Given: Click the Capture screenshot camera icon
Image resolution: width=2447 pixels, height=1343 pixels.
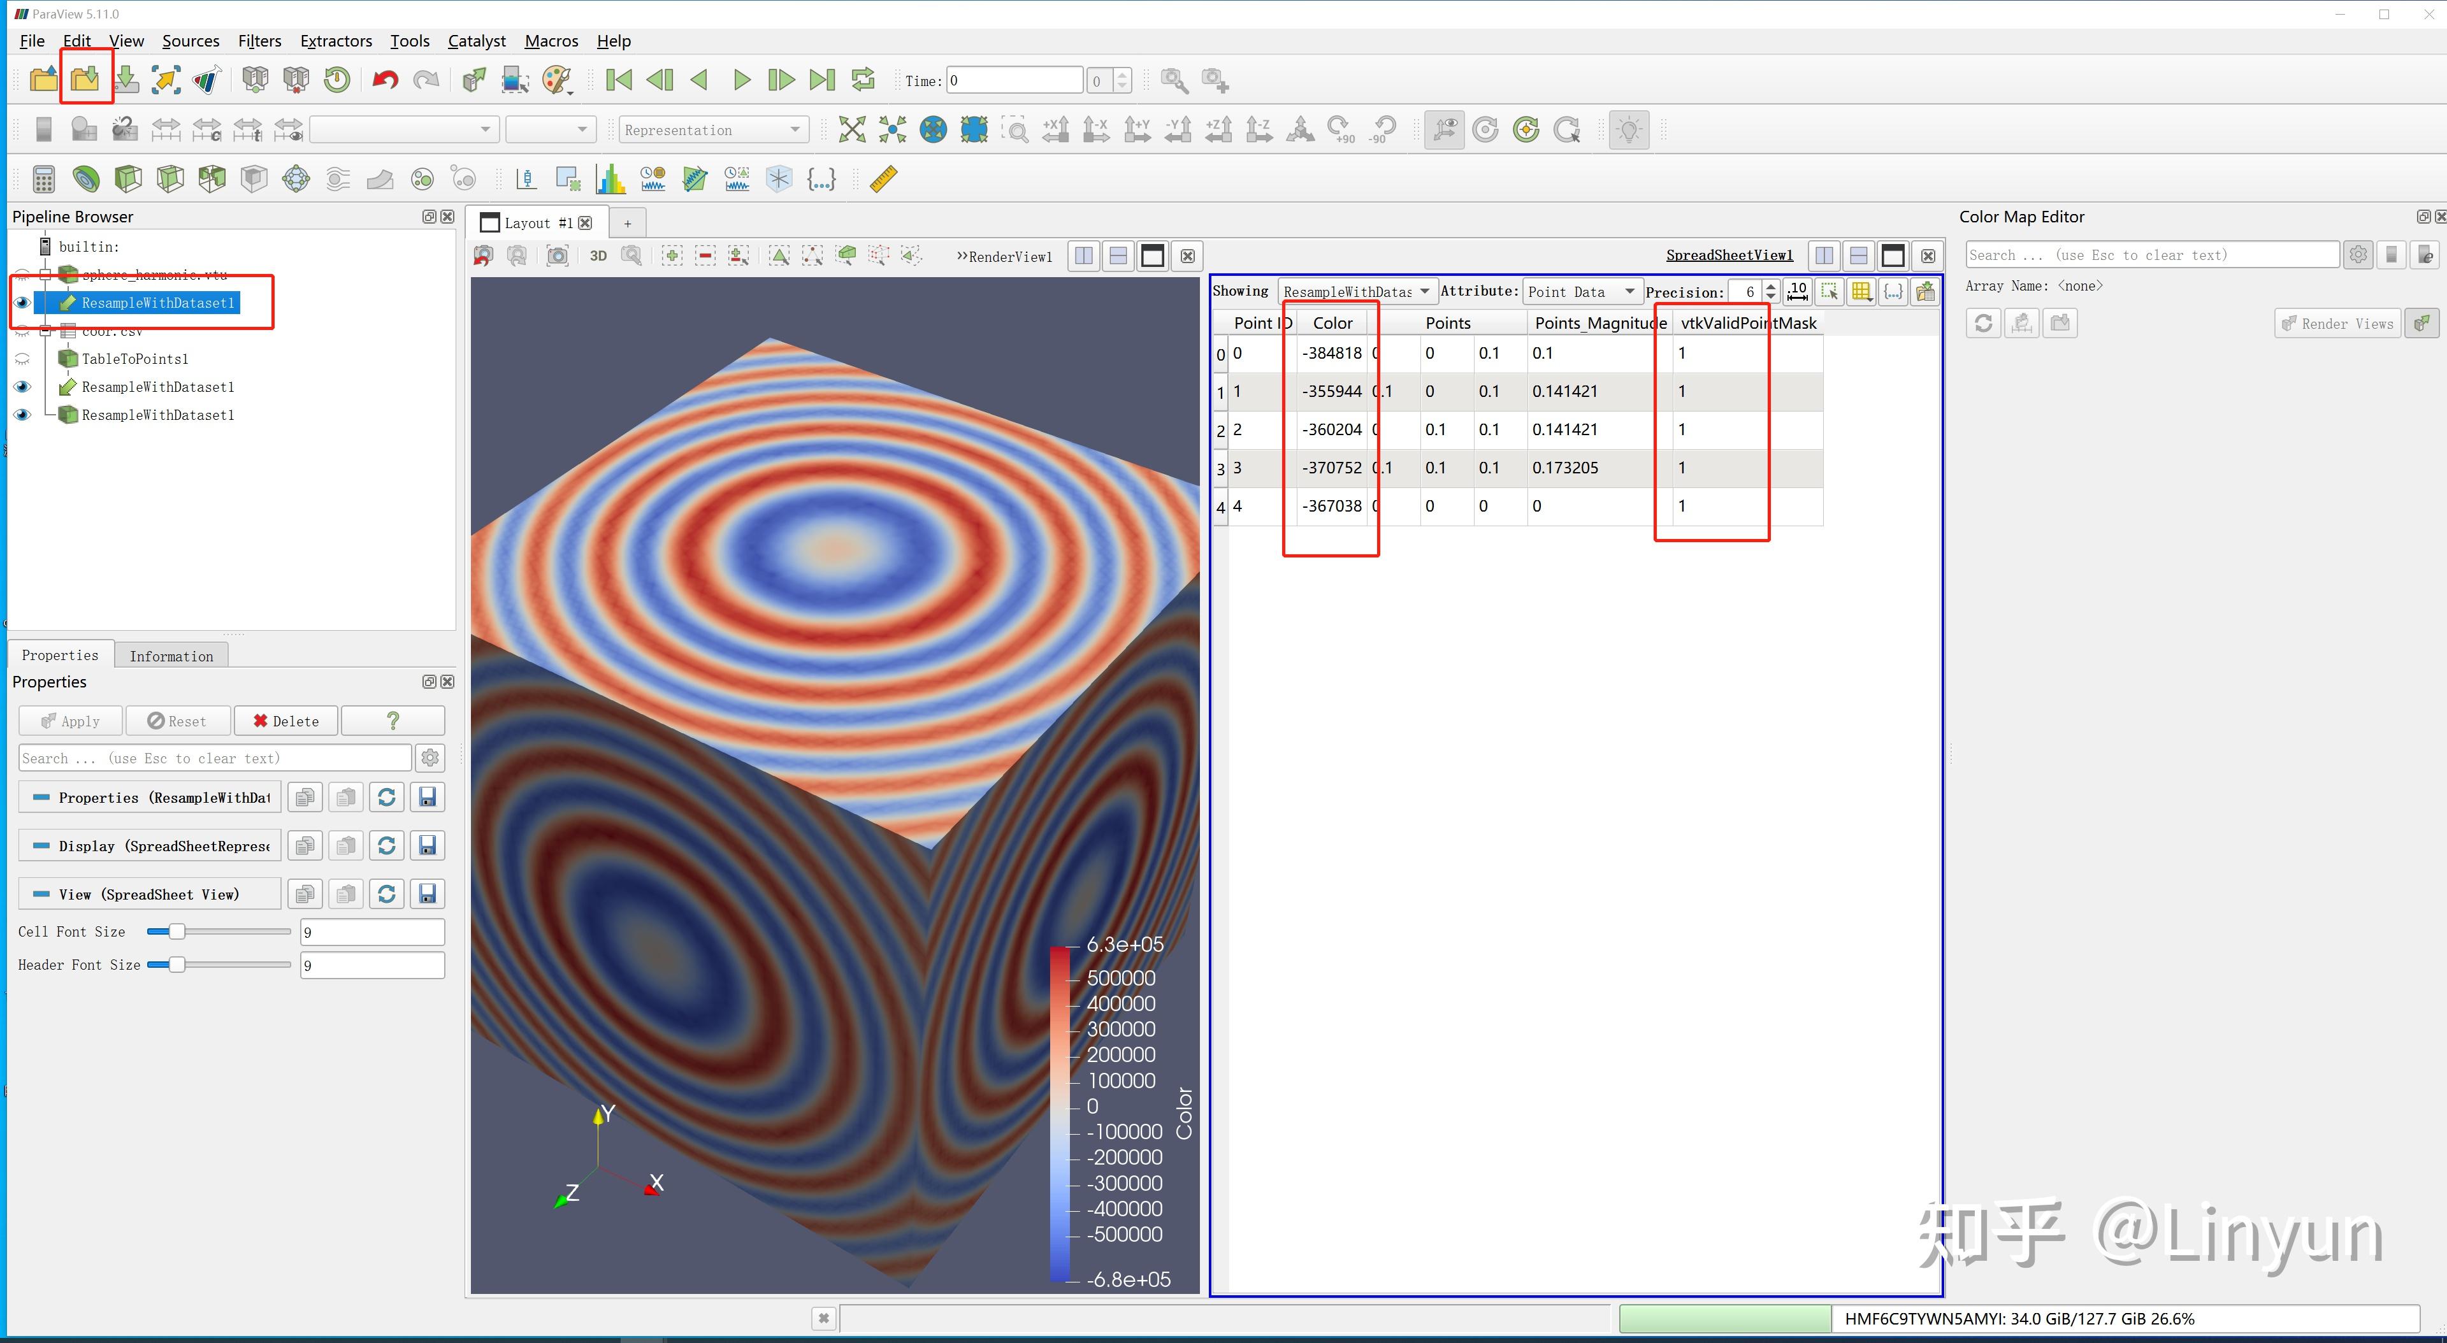Looking at the screenshot, I should [x=558, y=255].
